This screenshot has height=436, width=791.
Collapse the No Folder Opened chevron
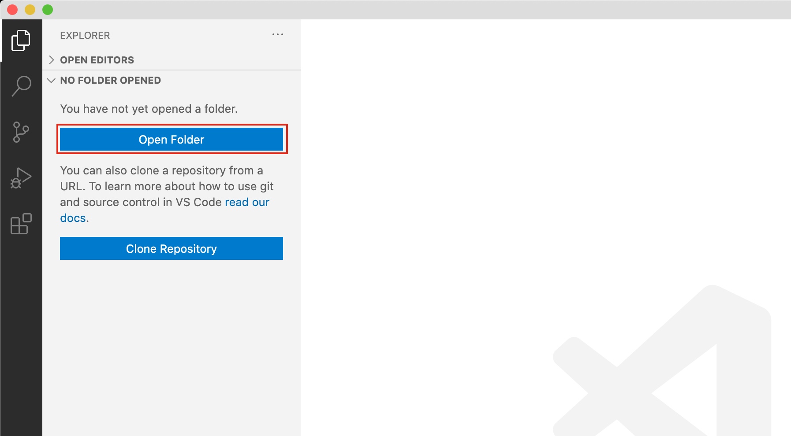[52, 80]
